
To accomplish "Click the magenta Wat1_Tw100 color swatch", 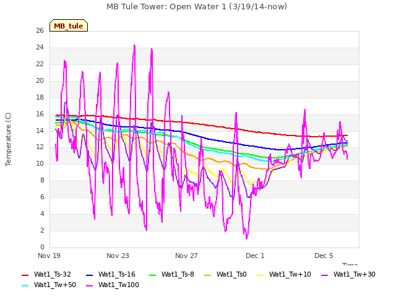I will click(90, 286).
